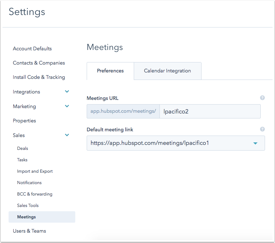The image size is (275, 243).
Task: Collapse the Sales section chevron
Action: 67,135
